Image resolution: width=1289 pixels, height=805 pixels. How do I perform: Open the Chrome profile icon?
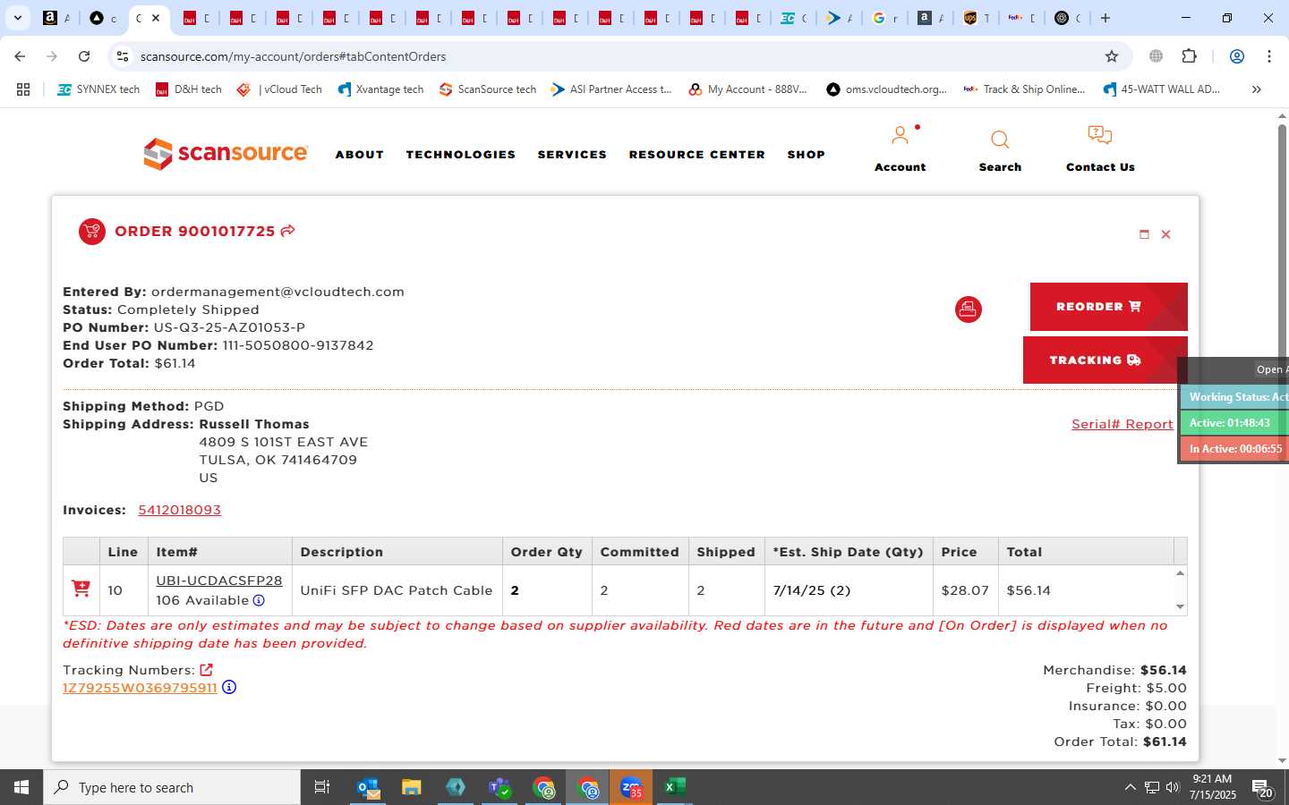(1237, 56)
